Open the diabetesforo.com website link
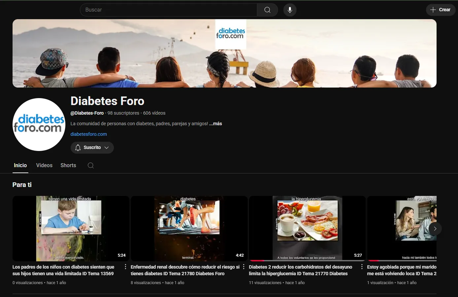The width and height of the screenshot is (458, 297). [x=88, y=134]
